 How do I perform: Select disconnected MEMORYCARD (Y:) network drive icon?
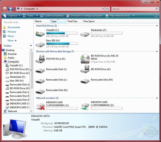(x=40, y=107)
